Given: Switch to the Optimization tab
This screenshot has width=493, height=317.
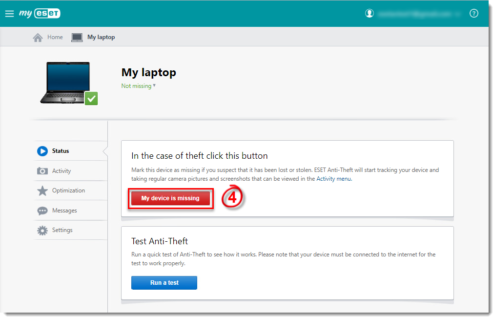Looking at the screenshot, I should click(71, 190).
